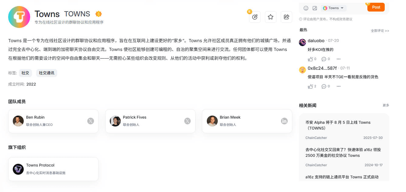The width and height of the screenshot is (406, 192).
Task: Open daluobo's user profile name
Action: point(316,41)
